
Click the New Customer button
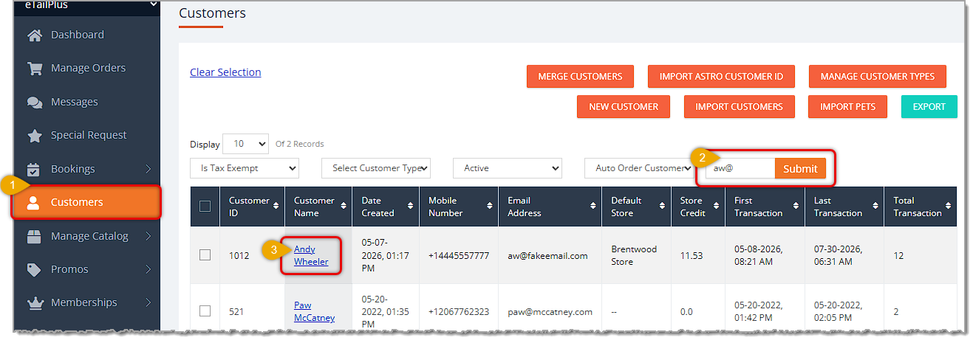pos(624,107)
